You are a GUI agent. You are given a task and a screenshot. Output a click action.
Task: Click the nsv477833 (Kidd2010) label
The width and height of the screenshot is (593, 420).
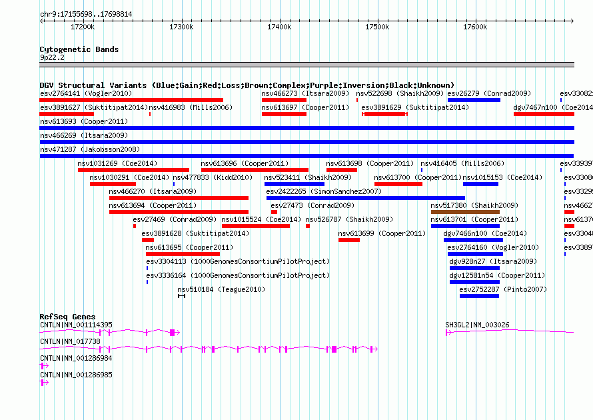(213, 177)
